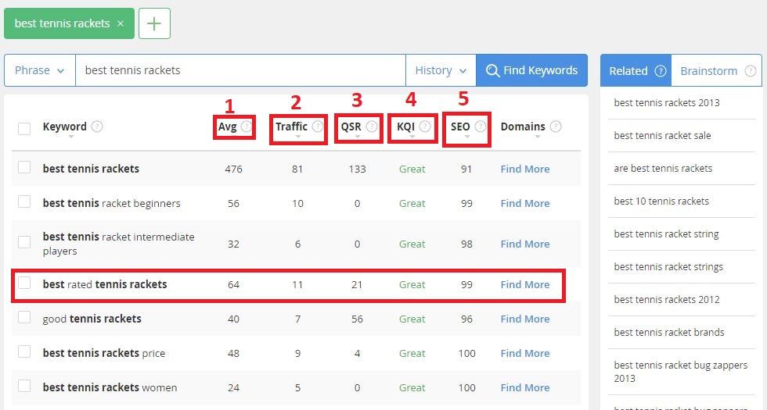The width and height of the screenshot is (767, 410).
Task: Click the 'best tennis rackets price' keyword
Action: pos(103,353)
